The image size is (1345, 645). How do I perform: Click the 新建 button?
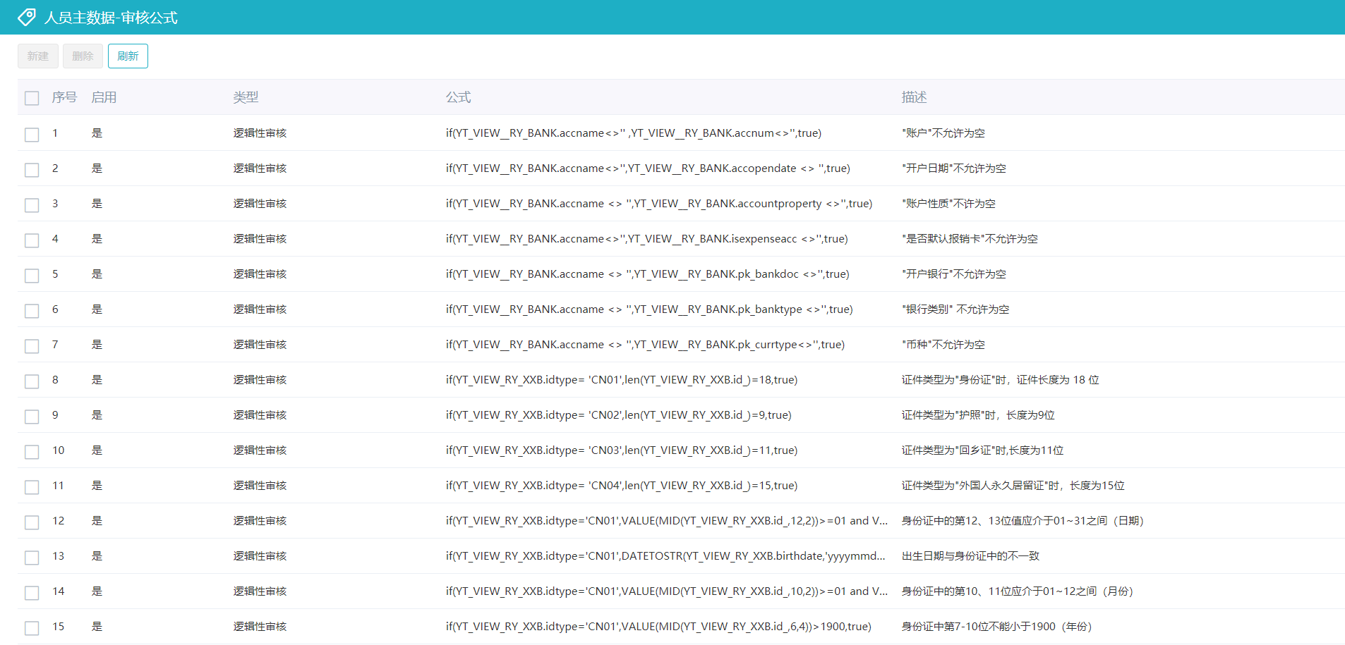pyautogui.click(x=38, y=56)
